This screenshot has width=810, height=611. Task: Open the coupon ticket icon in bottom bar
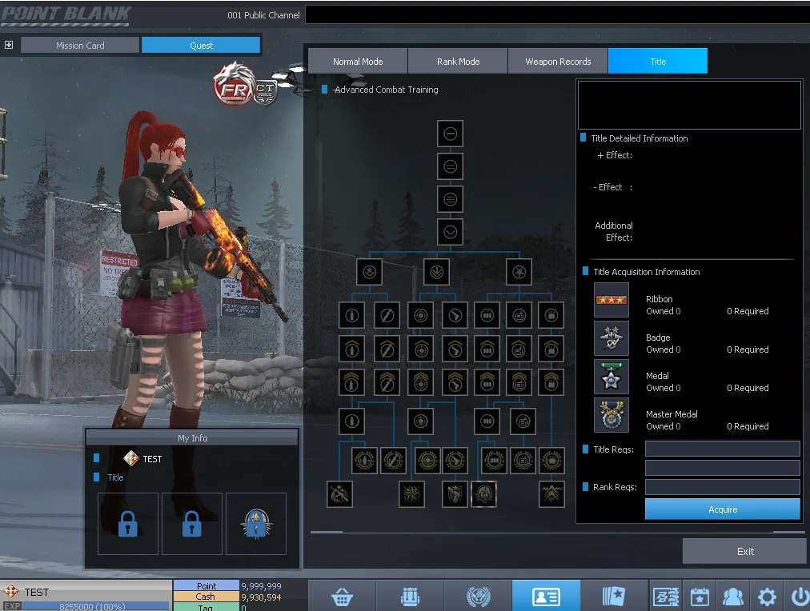click(x=665, y=597)
